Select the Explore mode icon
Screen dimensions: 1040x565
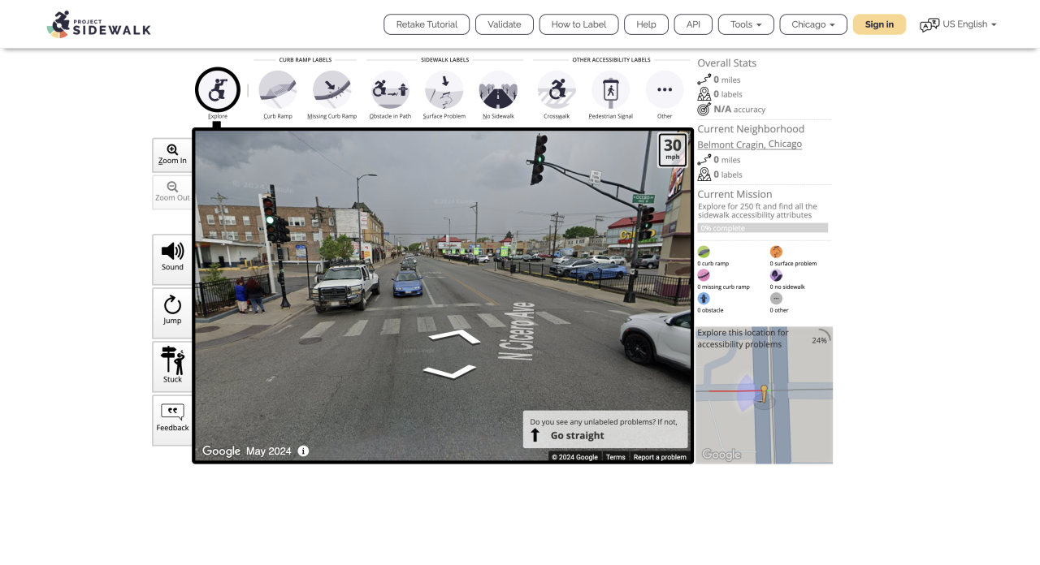[x=218, y=90]
